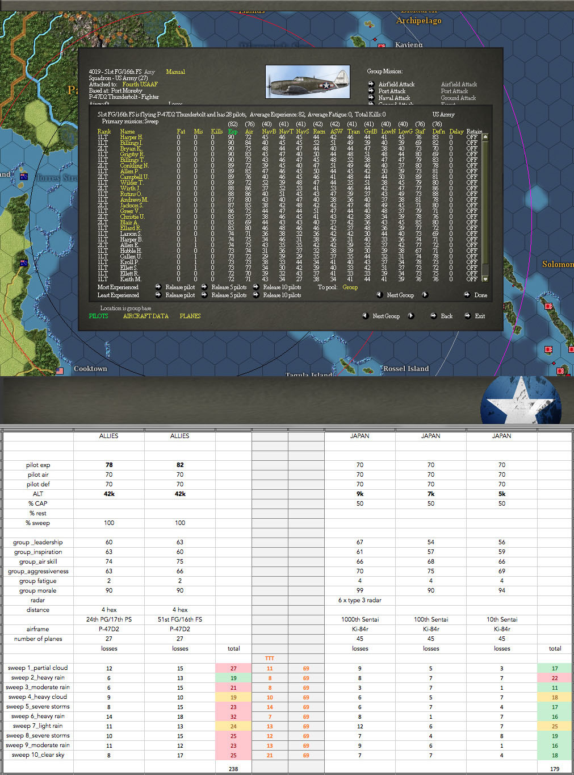Go to previous group in pilot list panel
The image size is (574, 775).
(379, 295)
